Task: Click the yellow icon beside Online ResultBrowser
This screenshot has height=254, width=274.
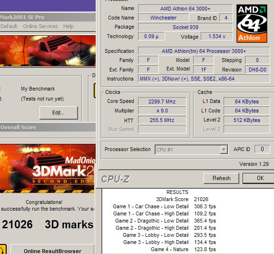Action: (x=3, y=249)
